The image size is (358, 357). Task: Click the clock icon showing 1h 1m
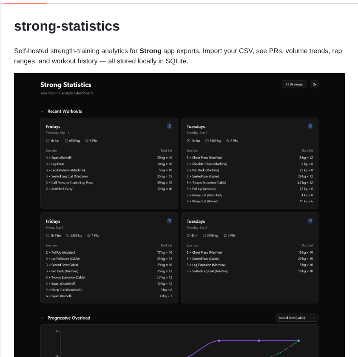click(x=47, y=141)
